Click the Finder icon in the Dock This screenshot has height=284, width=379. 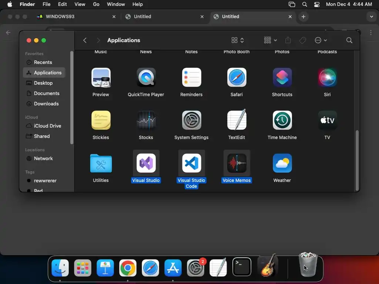(60, 268)
